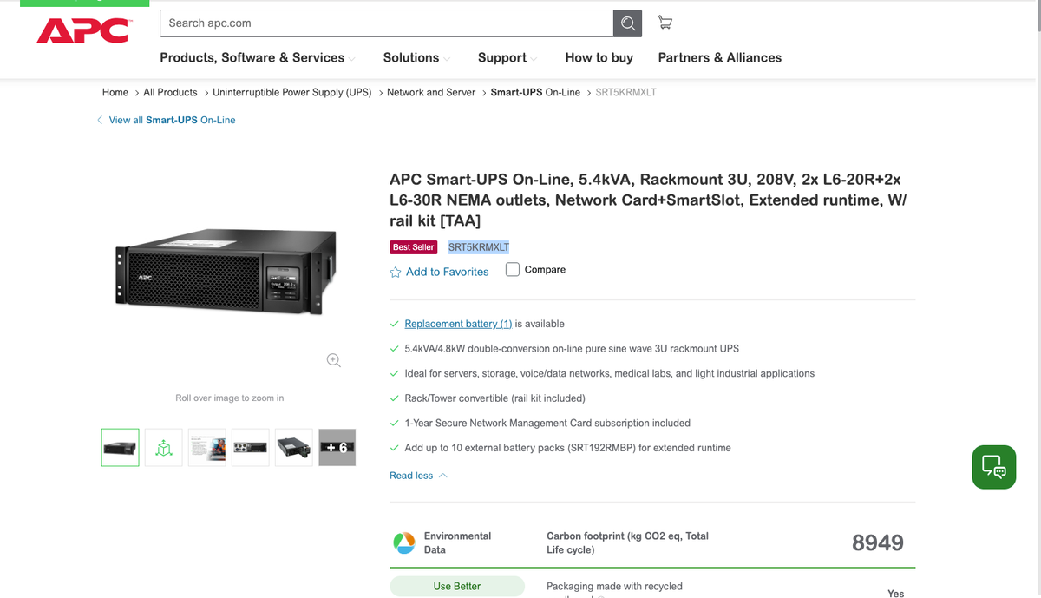Open the shopping cart
Image resolution: width=1041 pixels, height=598 pixels.
click(665, 23)
